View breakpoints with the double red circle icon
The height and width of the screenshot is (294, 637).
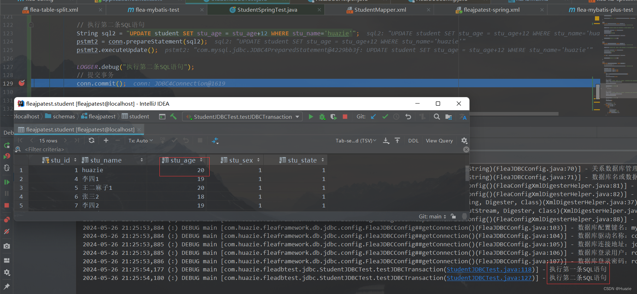[x=7, y=220]
